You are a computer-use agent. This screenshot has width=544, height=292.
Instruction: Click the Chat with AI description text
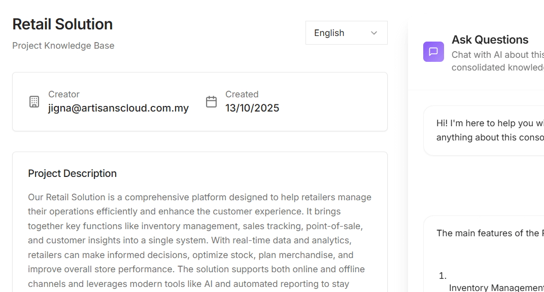(497, 60)
